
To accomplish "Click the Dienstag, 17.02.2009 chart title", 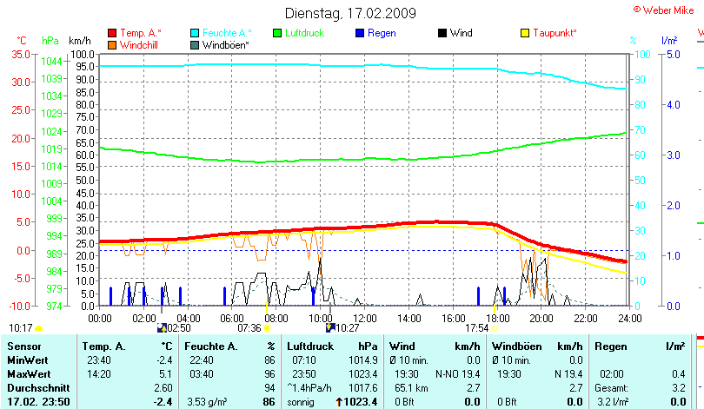I will pos(351,13).
